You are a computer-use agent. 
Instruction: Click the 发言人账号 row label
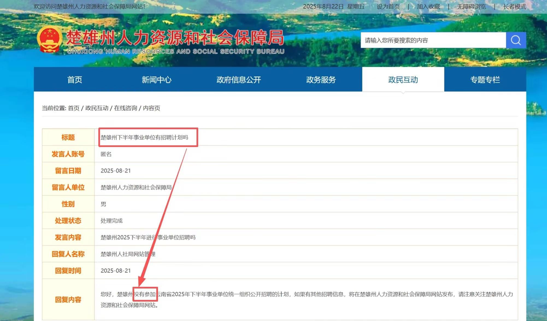(68, 154)
